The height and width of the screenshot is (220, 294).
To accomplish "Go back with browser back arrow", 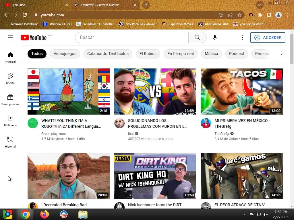I will [6, 15].
